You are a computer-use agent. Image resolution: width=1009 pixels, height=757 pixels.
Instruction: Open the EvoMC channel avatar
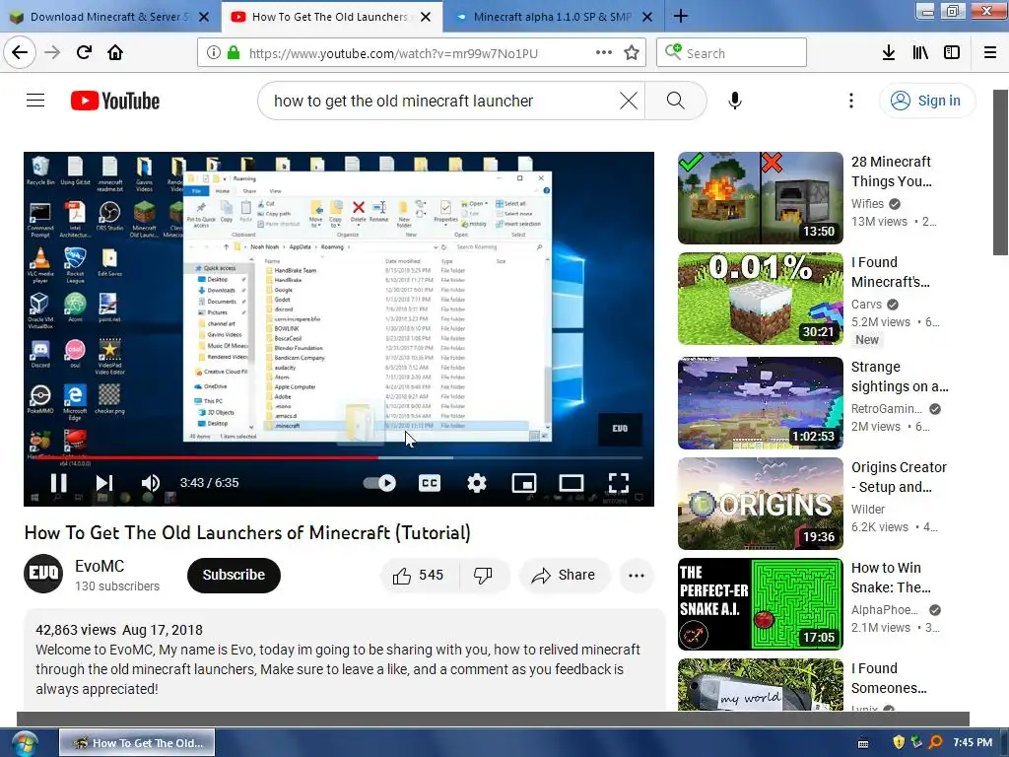tap(43, 574)
